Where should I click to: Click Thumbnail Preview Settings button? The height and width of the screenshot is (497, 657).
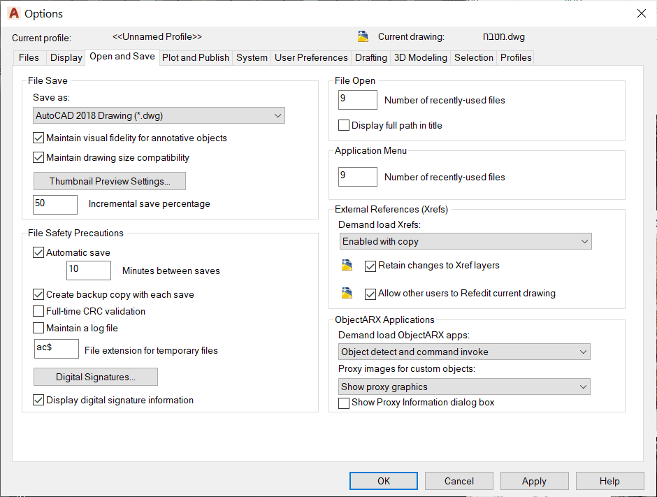coord(110,182)
